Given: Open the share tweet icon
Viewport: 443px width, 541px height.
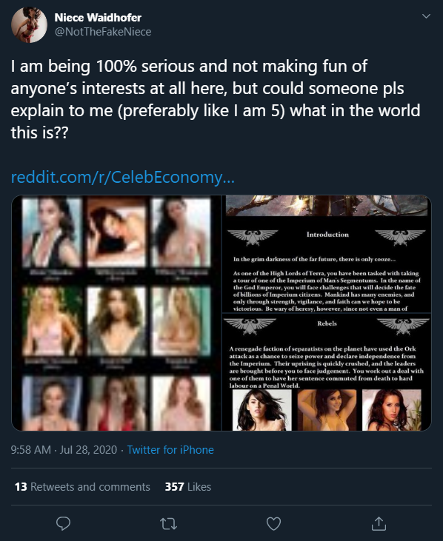Looking at the screenshot, I should coord(379,523).
